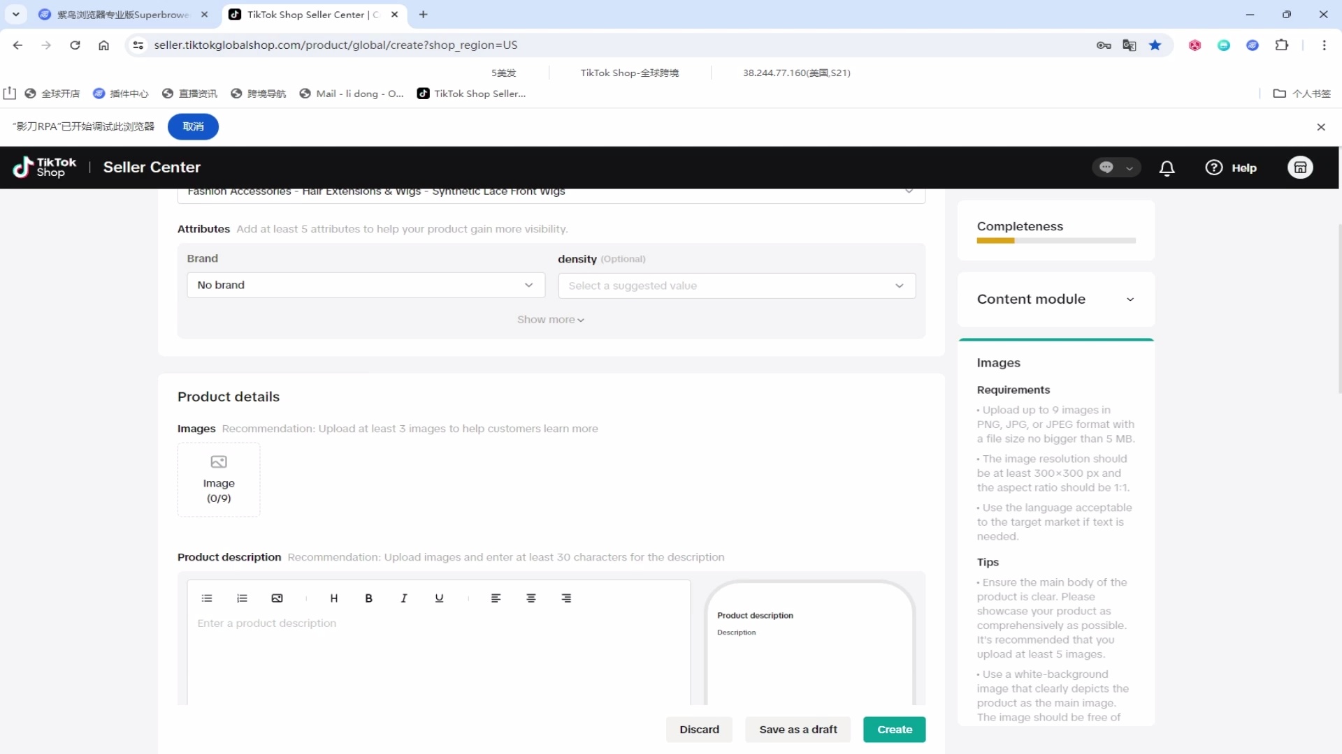Viewport: 1342px width, 754px height.
Task: Toggle italic formatting in description editor
Action: click(x=403, y=598)
